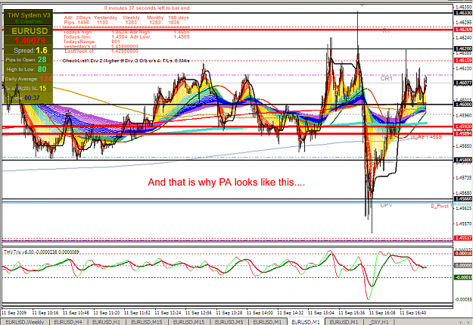The height and width of the screenshot is (325, 473).
Task: Select the EURUSD,H1 chart tab
Action: (106, 322)
